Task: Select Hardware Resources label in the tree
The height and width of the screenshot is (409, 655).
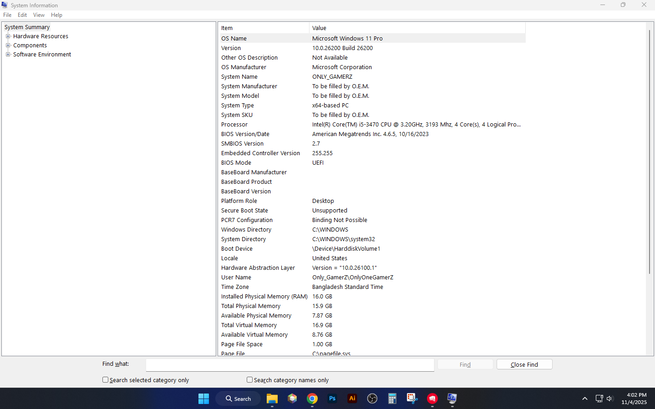Action: click(x=41, y=36)
